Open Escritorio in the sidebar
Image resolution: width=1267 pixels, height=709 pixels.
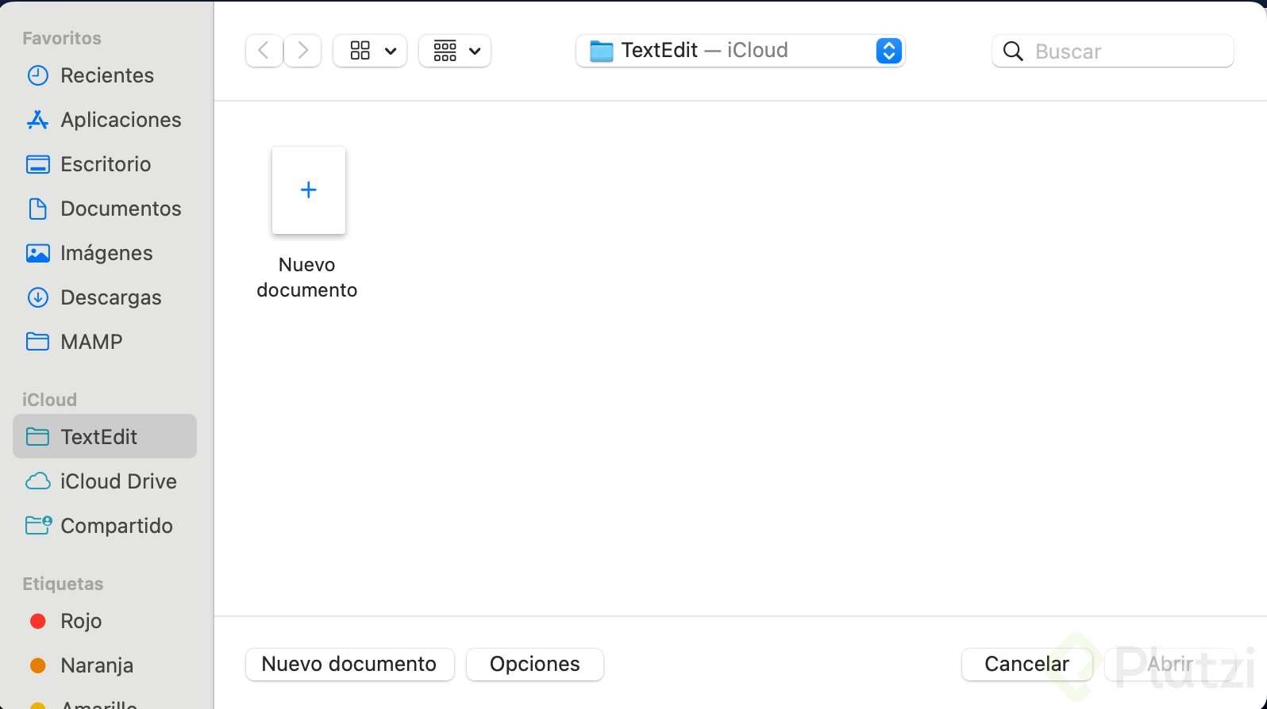click(x=105, y=164)
